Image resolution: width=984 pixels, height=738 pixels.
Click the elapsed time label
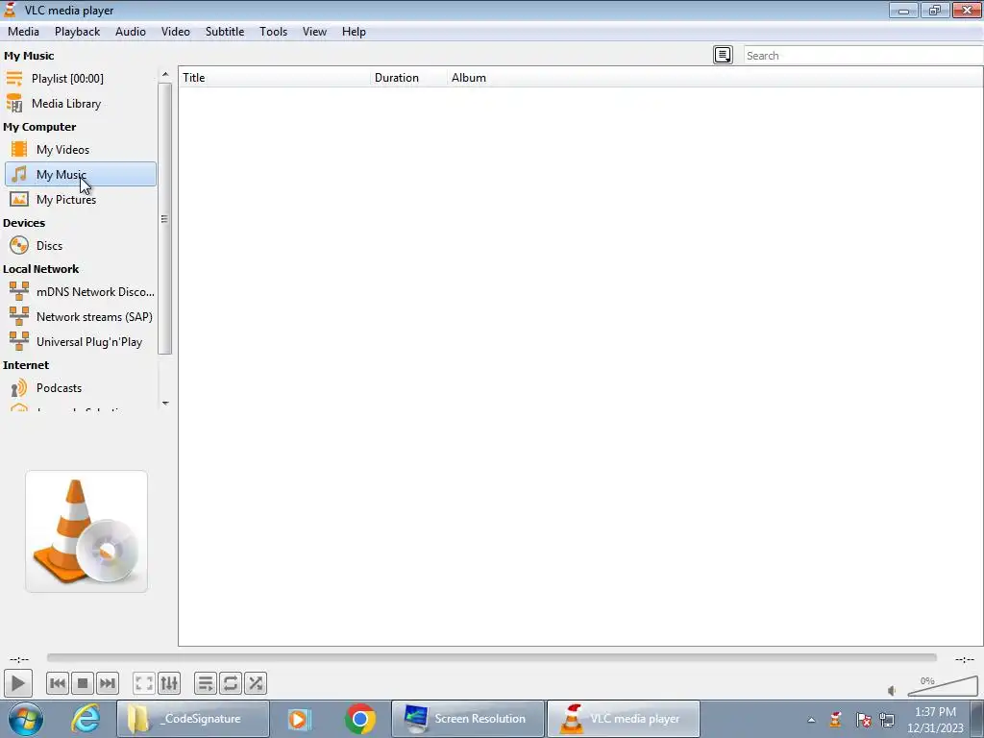pyautogui.click(x=19, y=659)
